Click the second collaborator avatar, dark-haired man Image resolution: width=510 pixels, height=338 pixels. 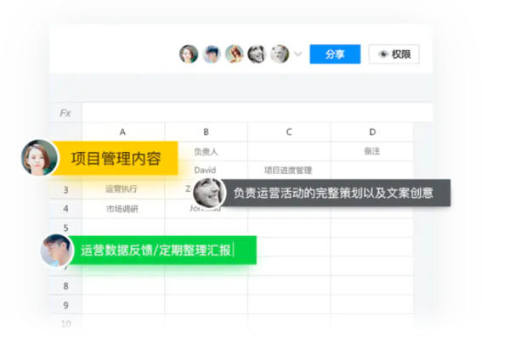(212, 54)
